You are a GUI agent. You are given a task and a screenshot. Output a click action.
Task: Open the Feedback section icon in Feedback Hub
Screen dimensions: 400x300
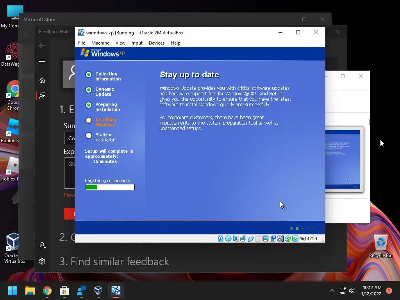pyautogui.click(x=42, y=96)
